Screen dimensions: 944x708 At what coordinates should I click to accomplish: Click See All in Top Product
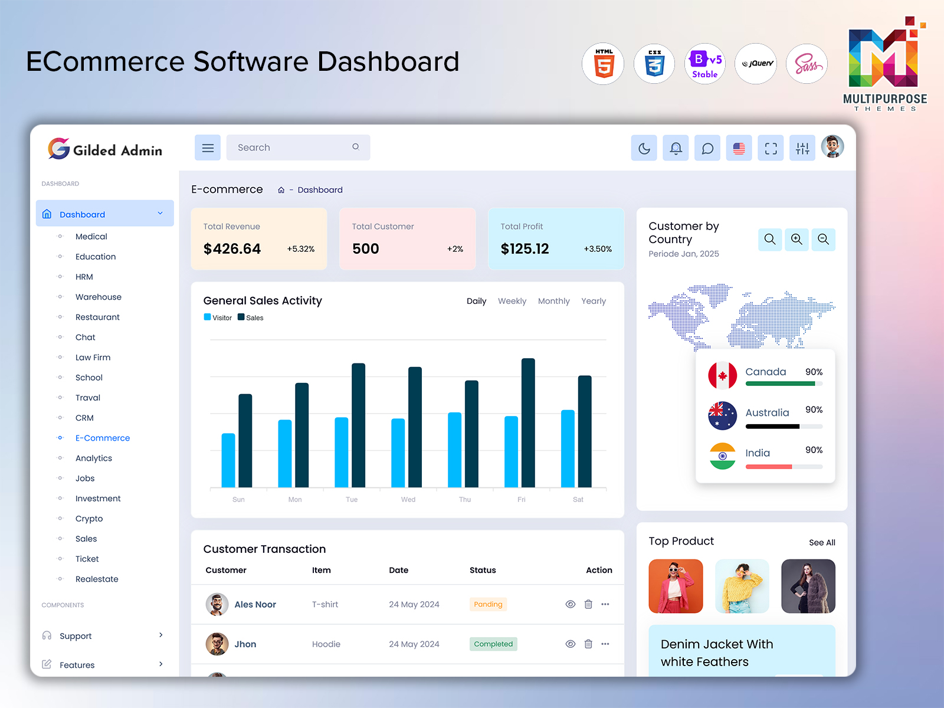[x=822, y=543]
